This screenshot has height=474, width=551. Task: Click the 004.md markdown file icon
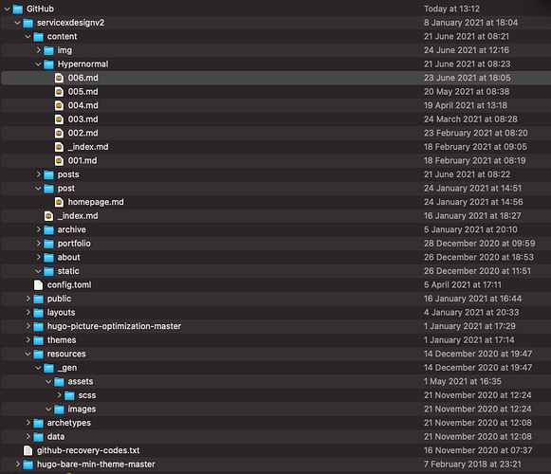(59, 105)
